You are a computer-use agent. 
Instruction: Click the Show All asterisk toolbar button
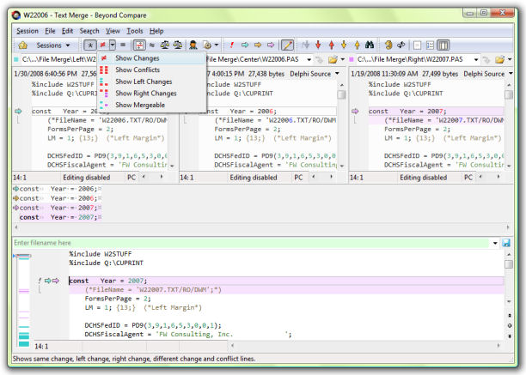[x=90, y=45]
